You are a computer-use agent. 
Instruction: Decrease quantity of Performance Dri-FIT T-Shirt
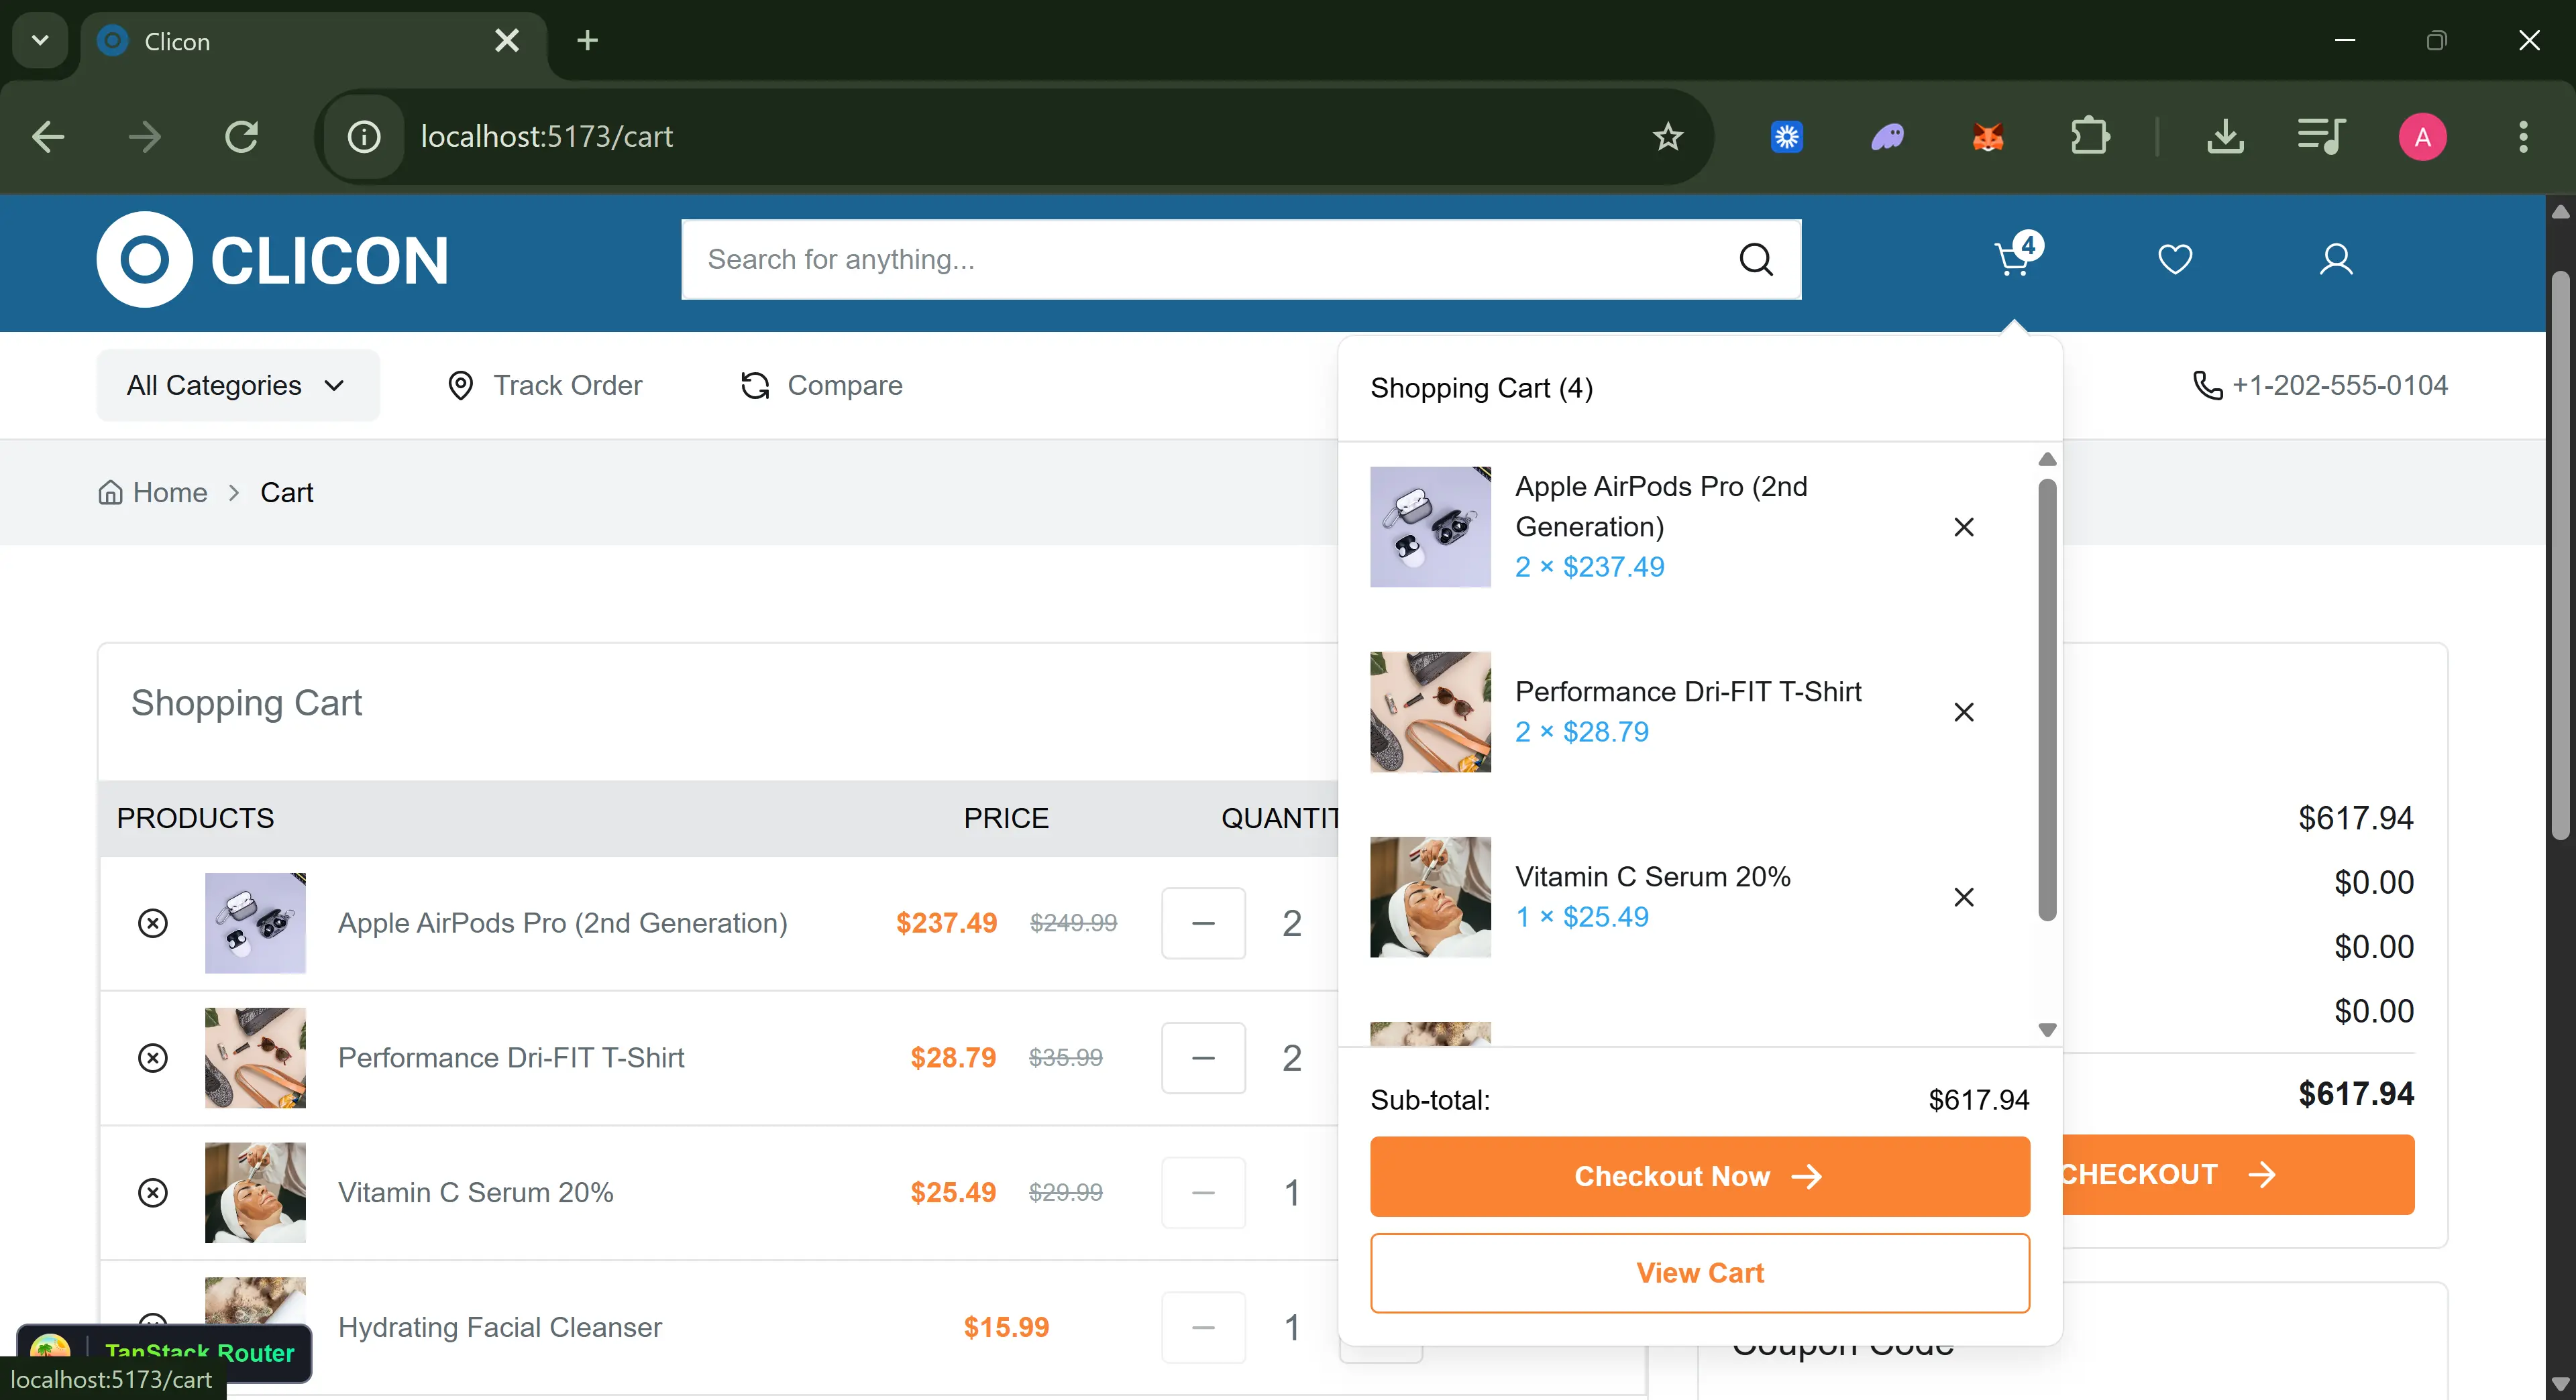pyautogui.click(x=1203, y=1057)
